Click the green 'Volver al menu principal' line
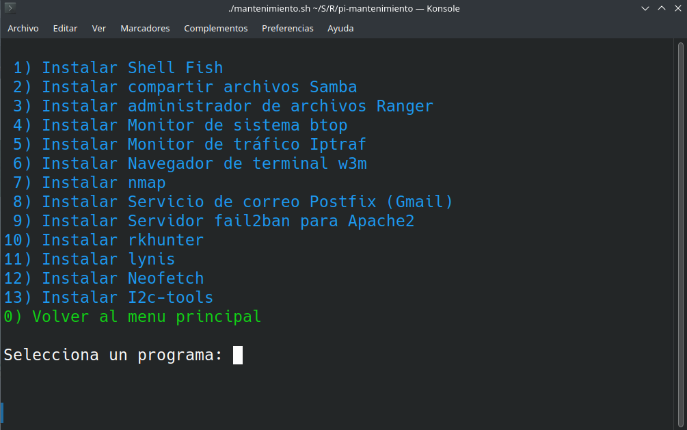 133,317
